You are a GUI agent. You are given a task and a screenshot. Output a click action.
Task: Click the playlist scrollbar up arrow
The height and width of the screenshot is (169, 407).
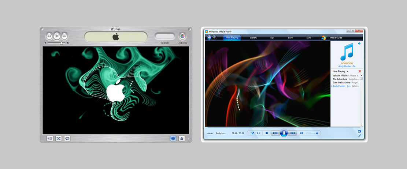(361, 75)
